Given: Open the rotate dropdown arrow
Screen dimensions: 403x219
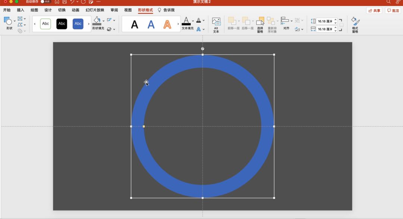Looking at the screenshot, I should pyautogui.click(x=302, y=30).
